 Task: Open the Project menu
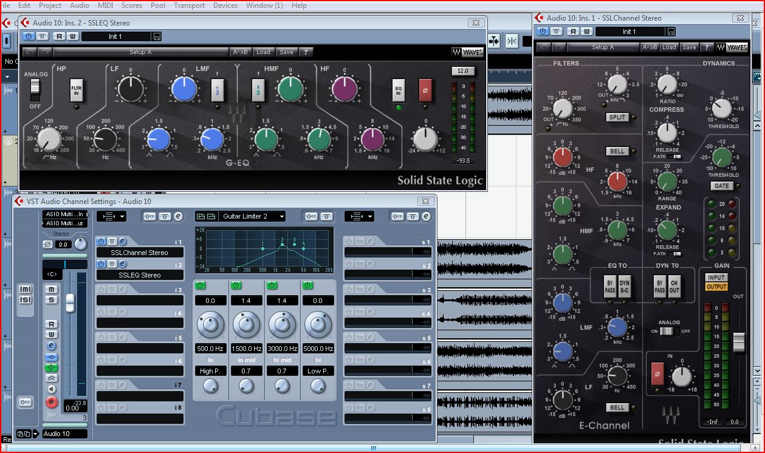pyautogui.click(x=50, y=5)
